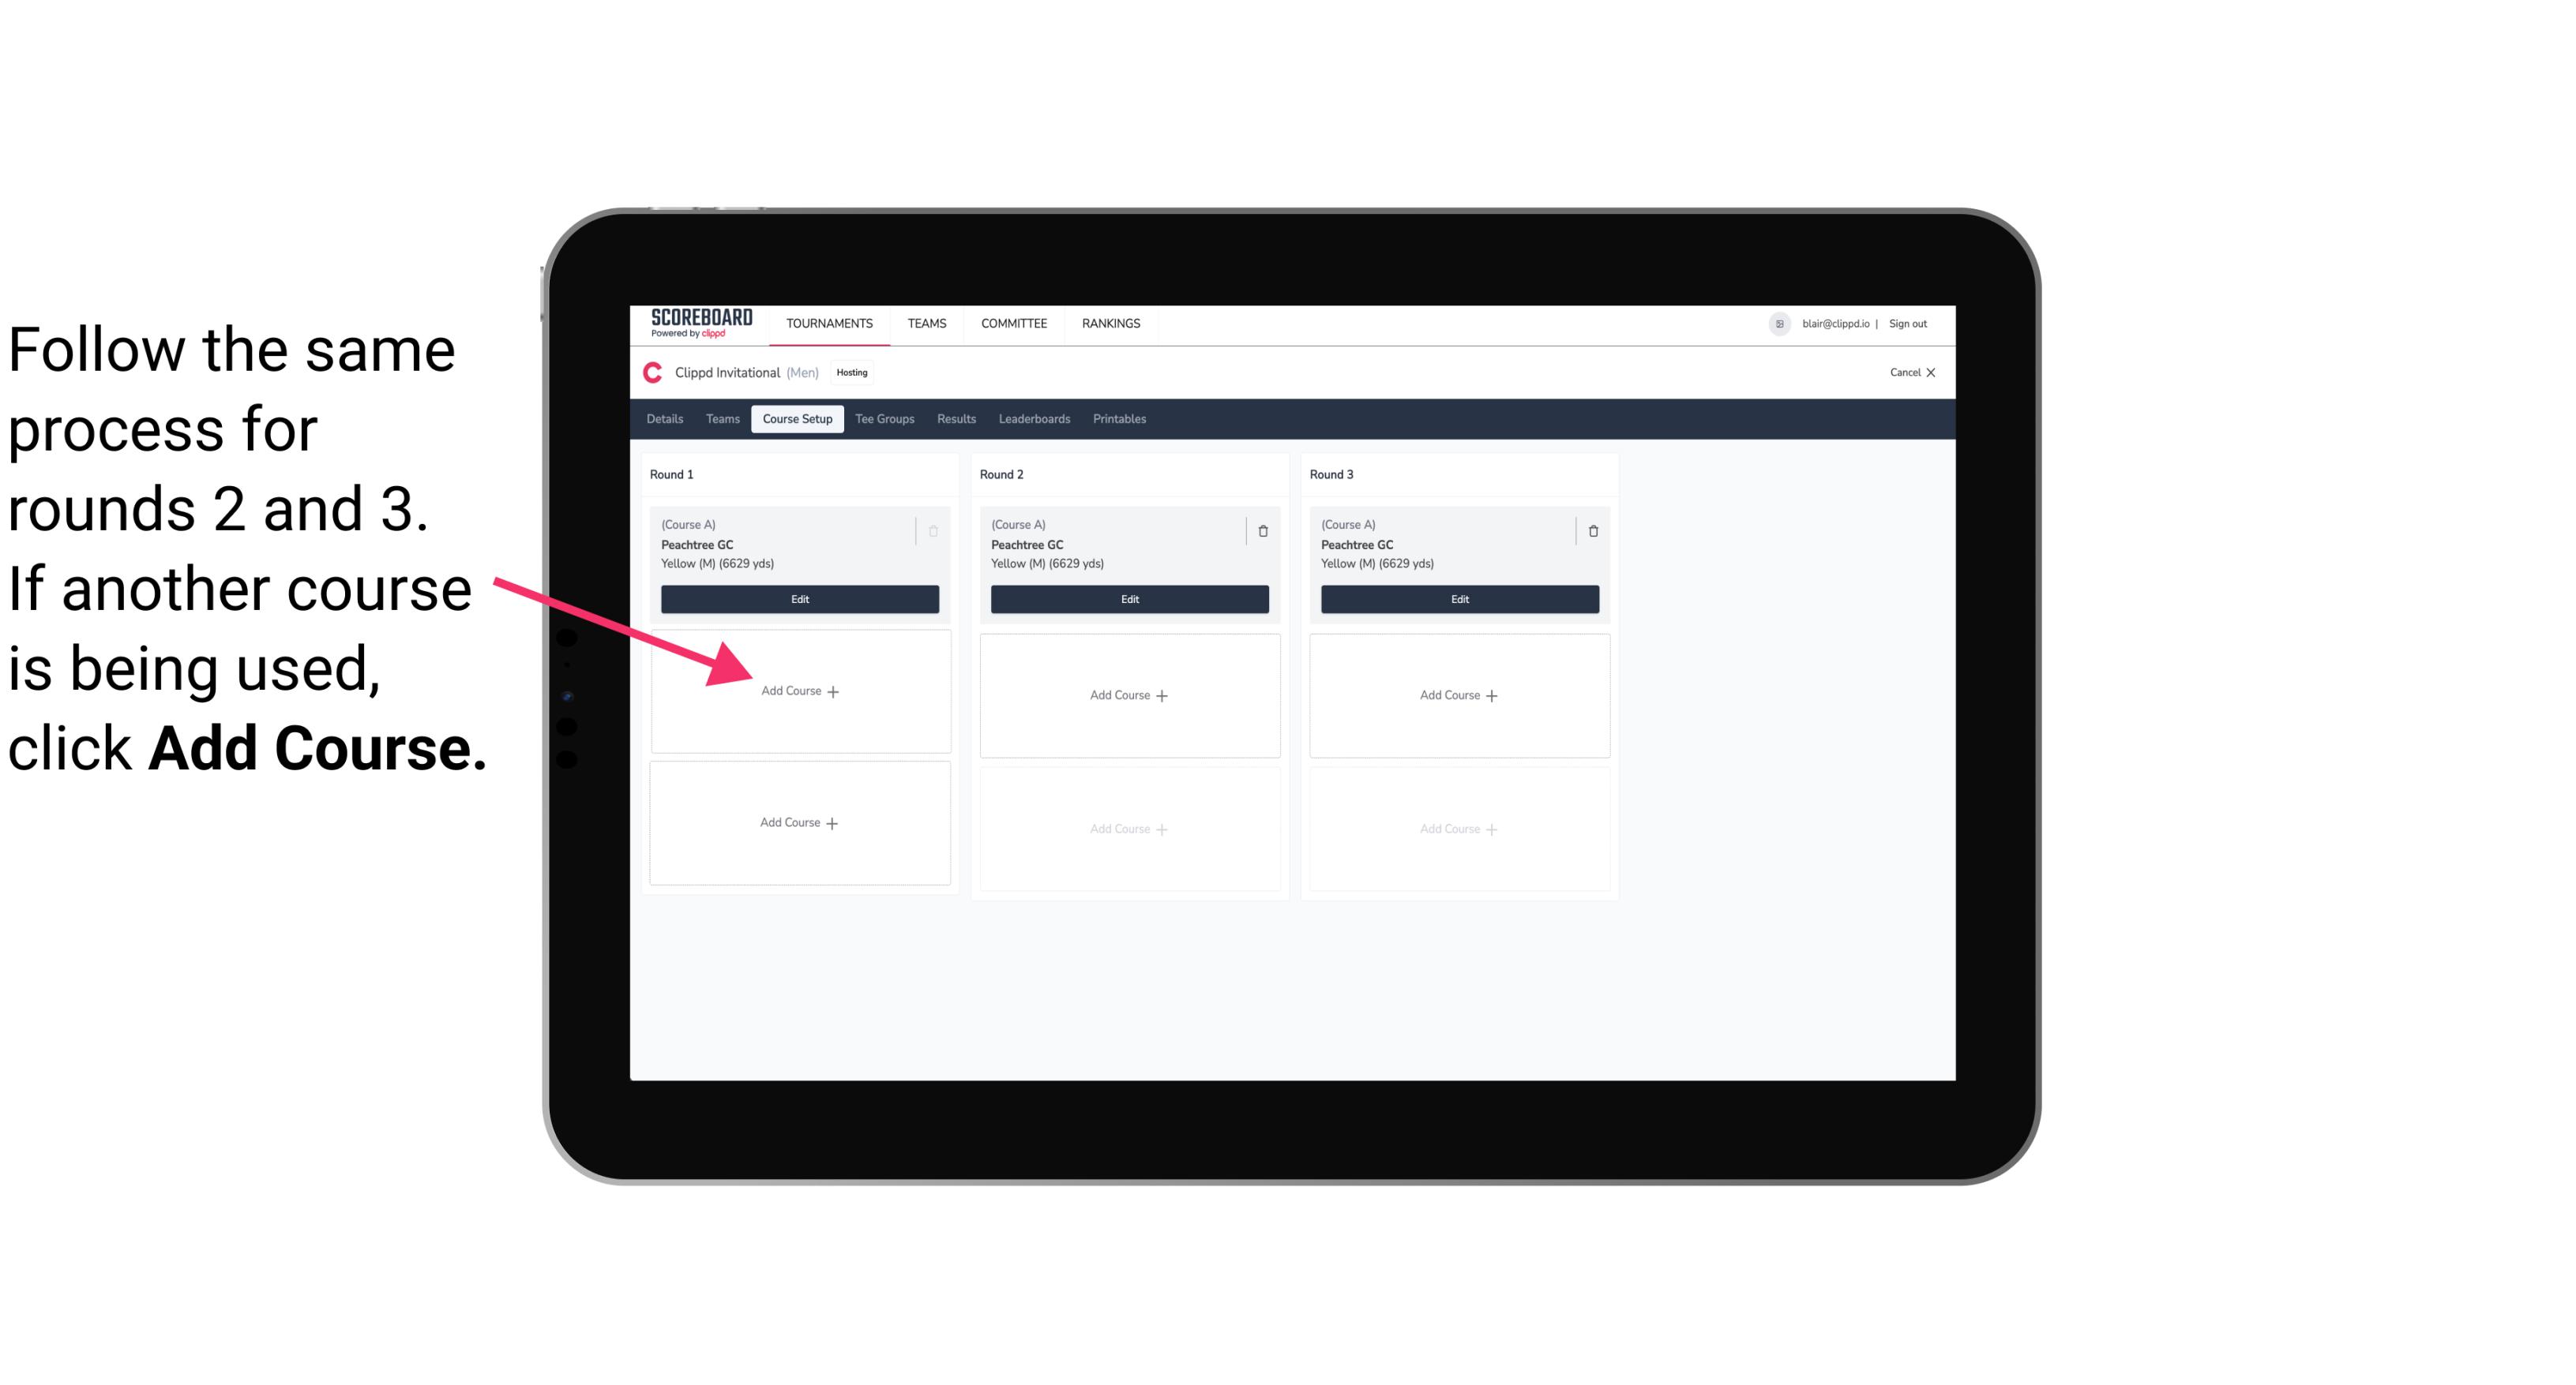Click Add Course for Round 3
The image size is (2576, 1385).
[x=1457, y=694]
